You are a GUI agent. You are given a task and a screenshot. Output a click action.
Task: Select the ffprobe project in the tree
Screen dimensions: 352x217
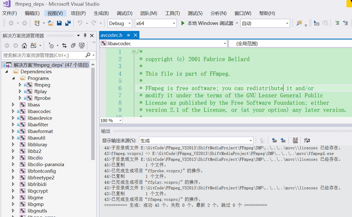pos(42,98)
